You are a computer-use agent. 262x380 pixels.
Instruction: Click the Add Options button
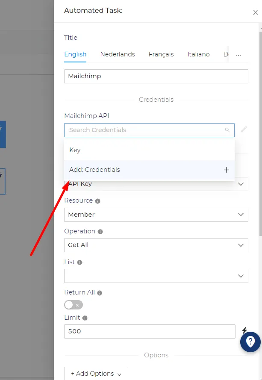tap(96, 374)
